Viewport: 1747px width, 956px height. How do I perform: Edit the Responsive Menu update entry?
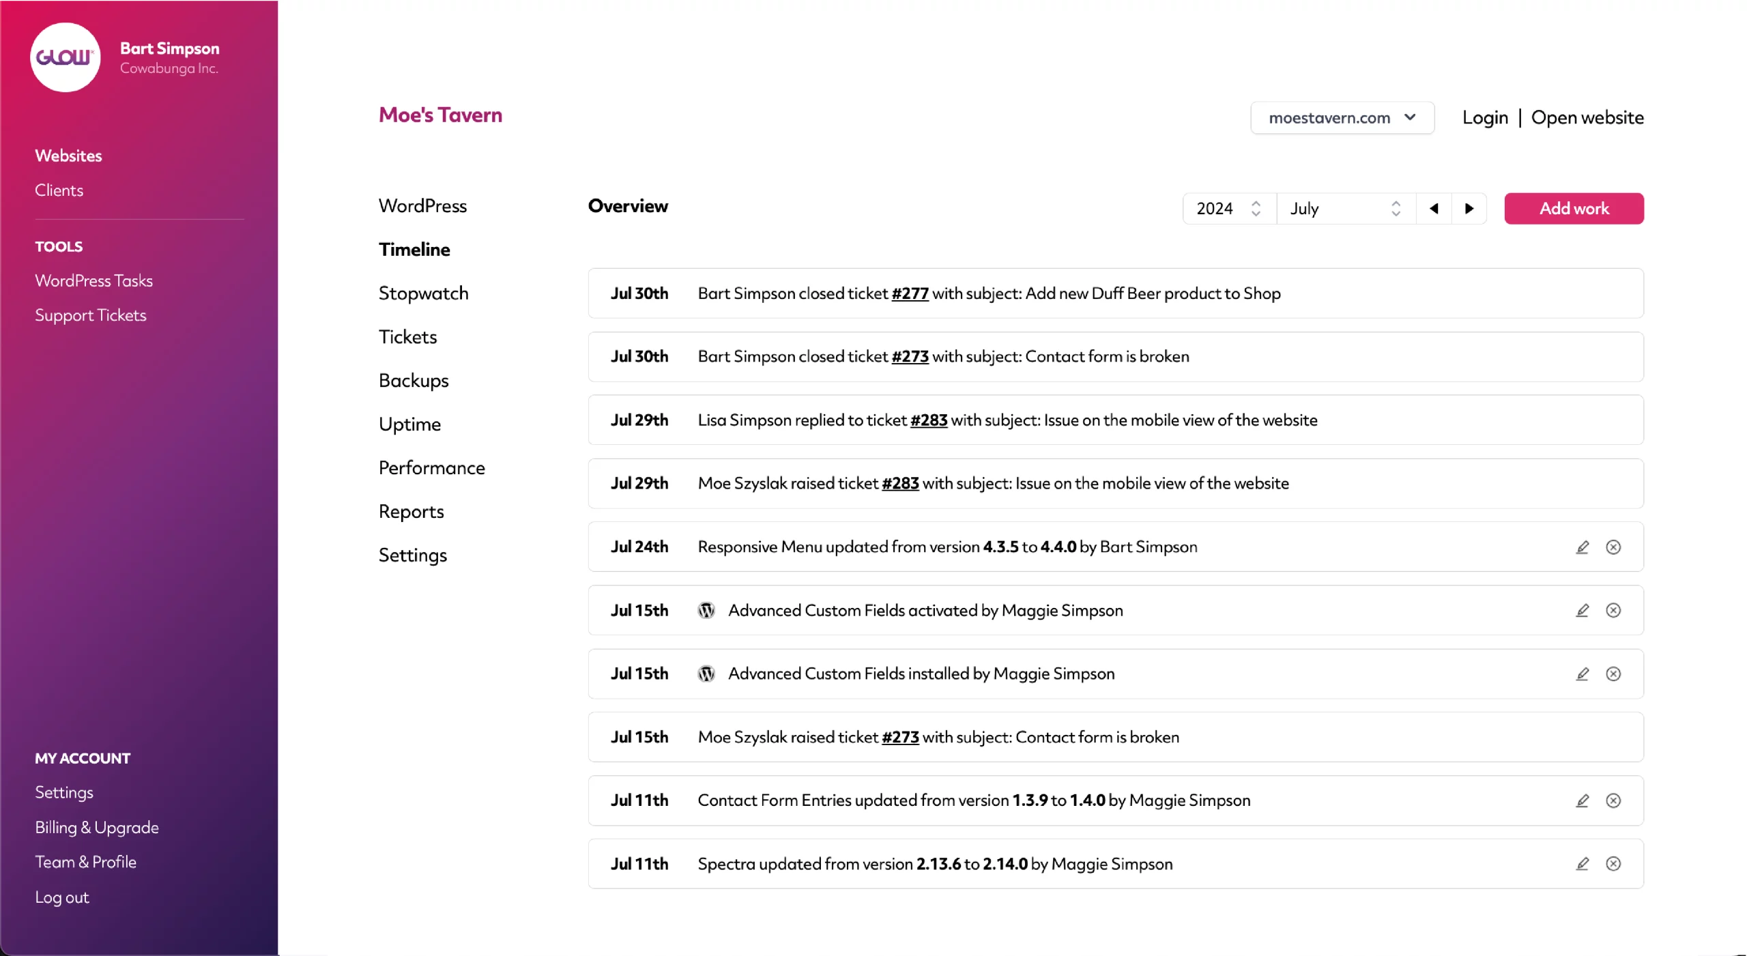(1582, 547)
